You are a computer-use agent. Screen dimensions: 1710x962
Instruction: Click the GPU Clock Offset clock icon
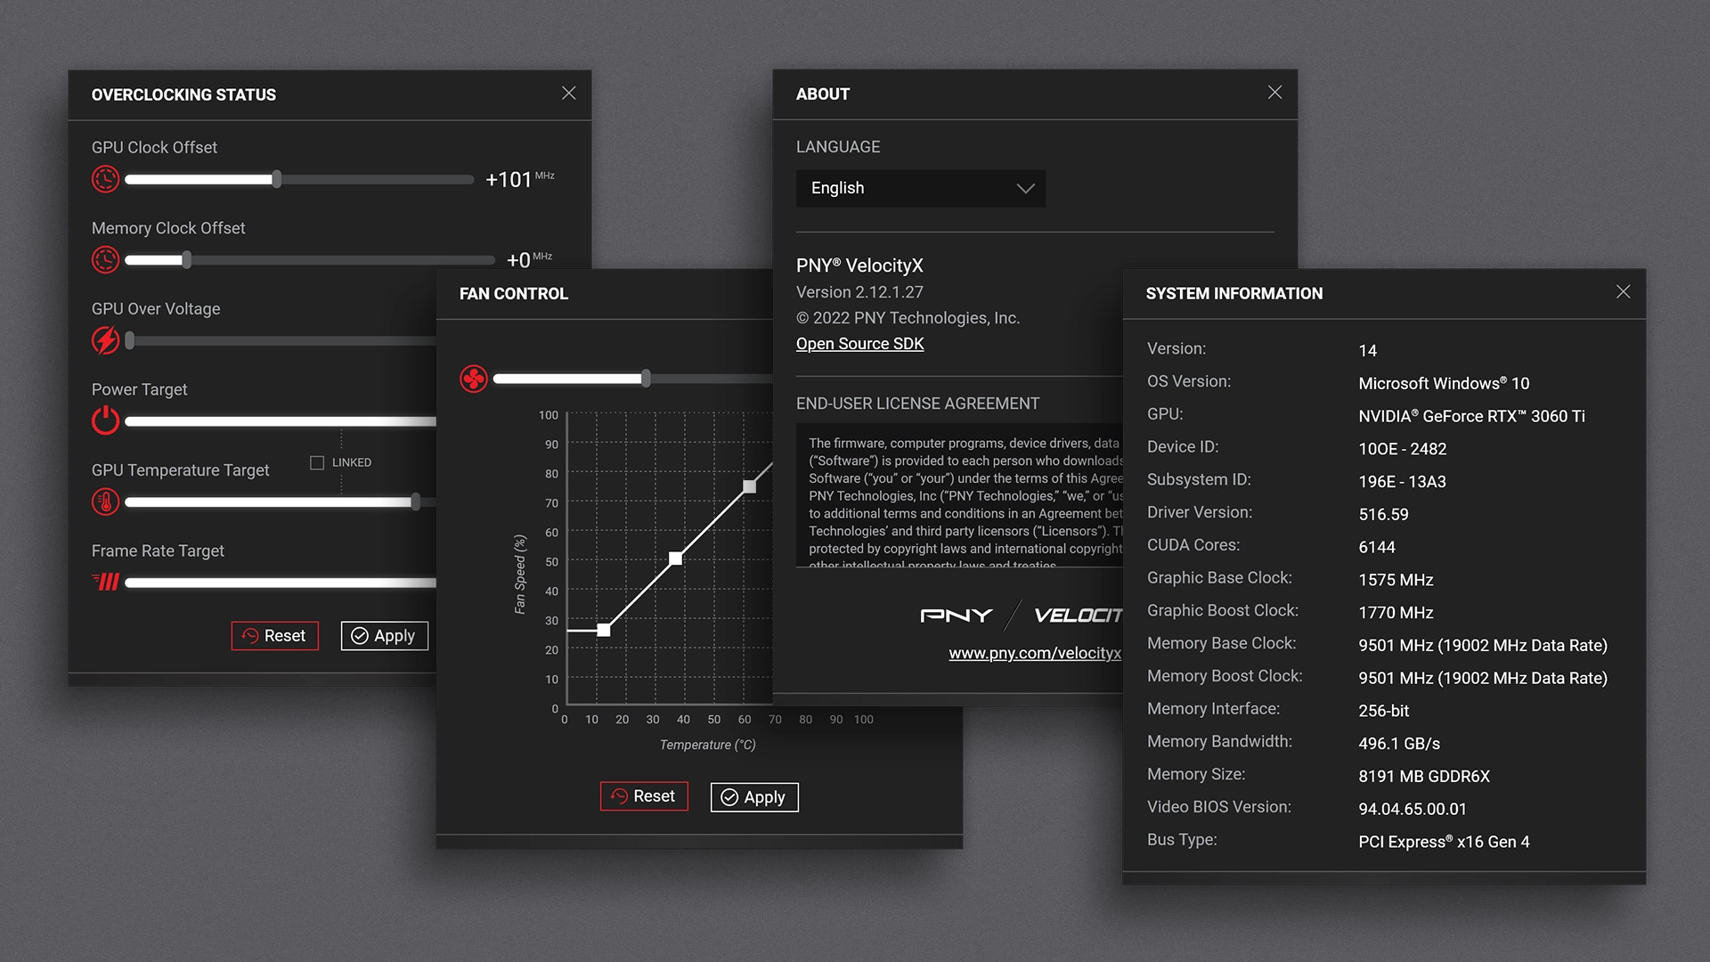pyautogui.click(x=105, y=179)
